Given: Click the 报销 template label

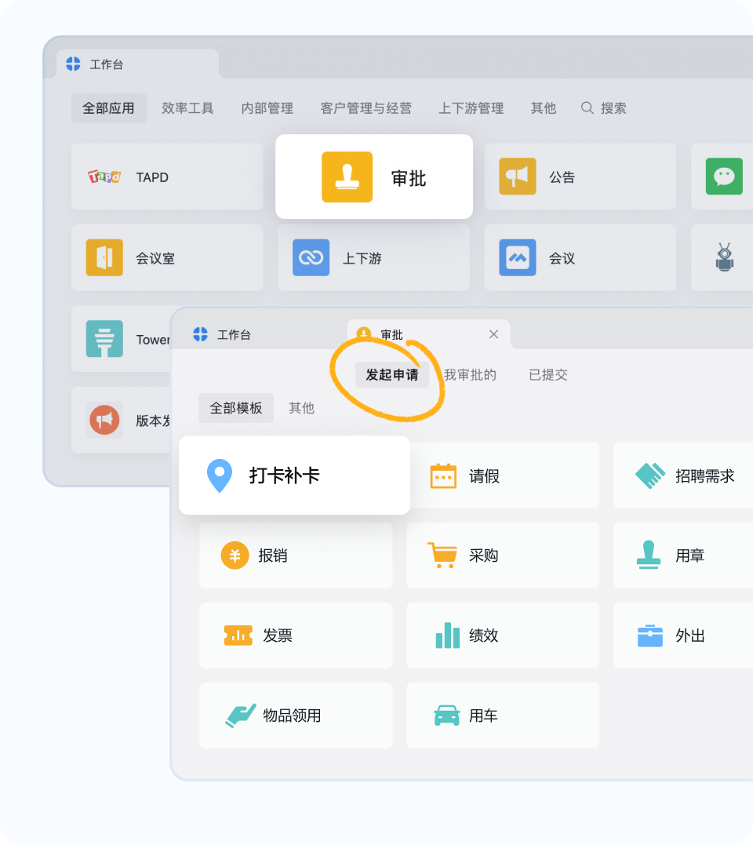Looking at the screenshot, I should (273, 555).
